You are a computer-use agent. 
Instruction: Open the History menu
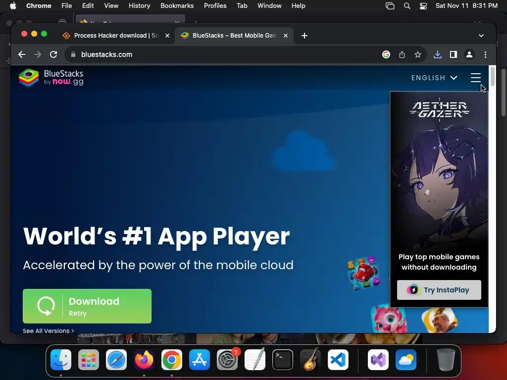click(x=139, y=6)
